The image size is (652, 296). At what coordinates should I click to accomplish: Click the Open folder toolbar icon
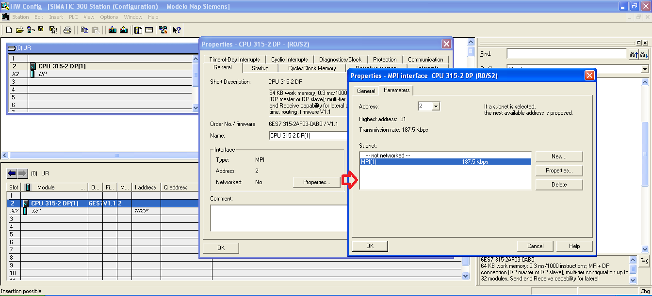pyautogui.click(x=19, y=30)
